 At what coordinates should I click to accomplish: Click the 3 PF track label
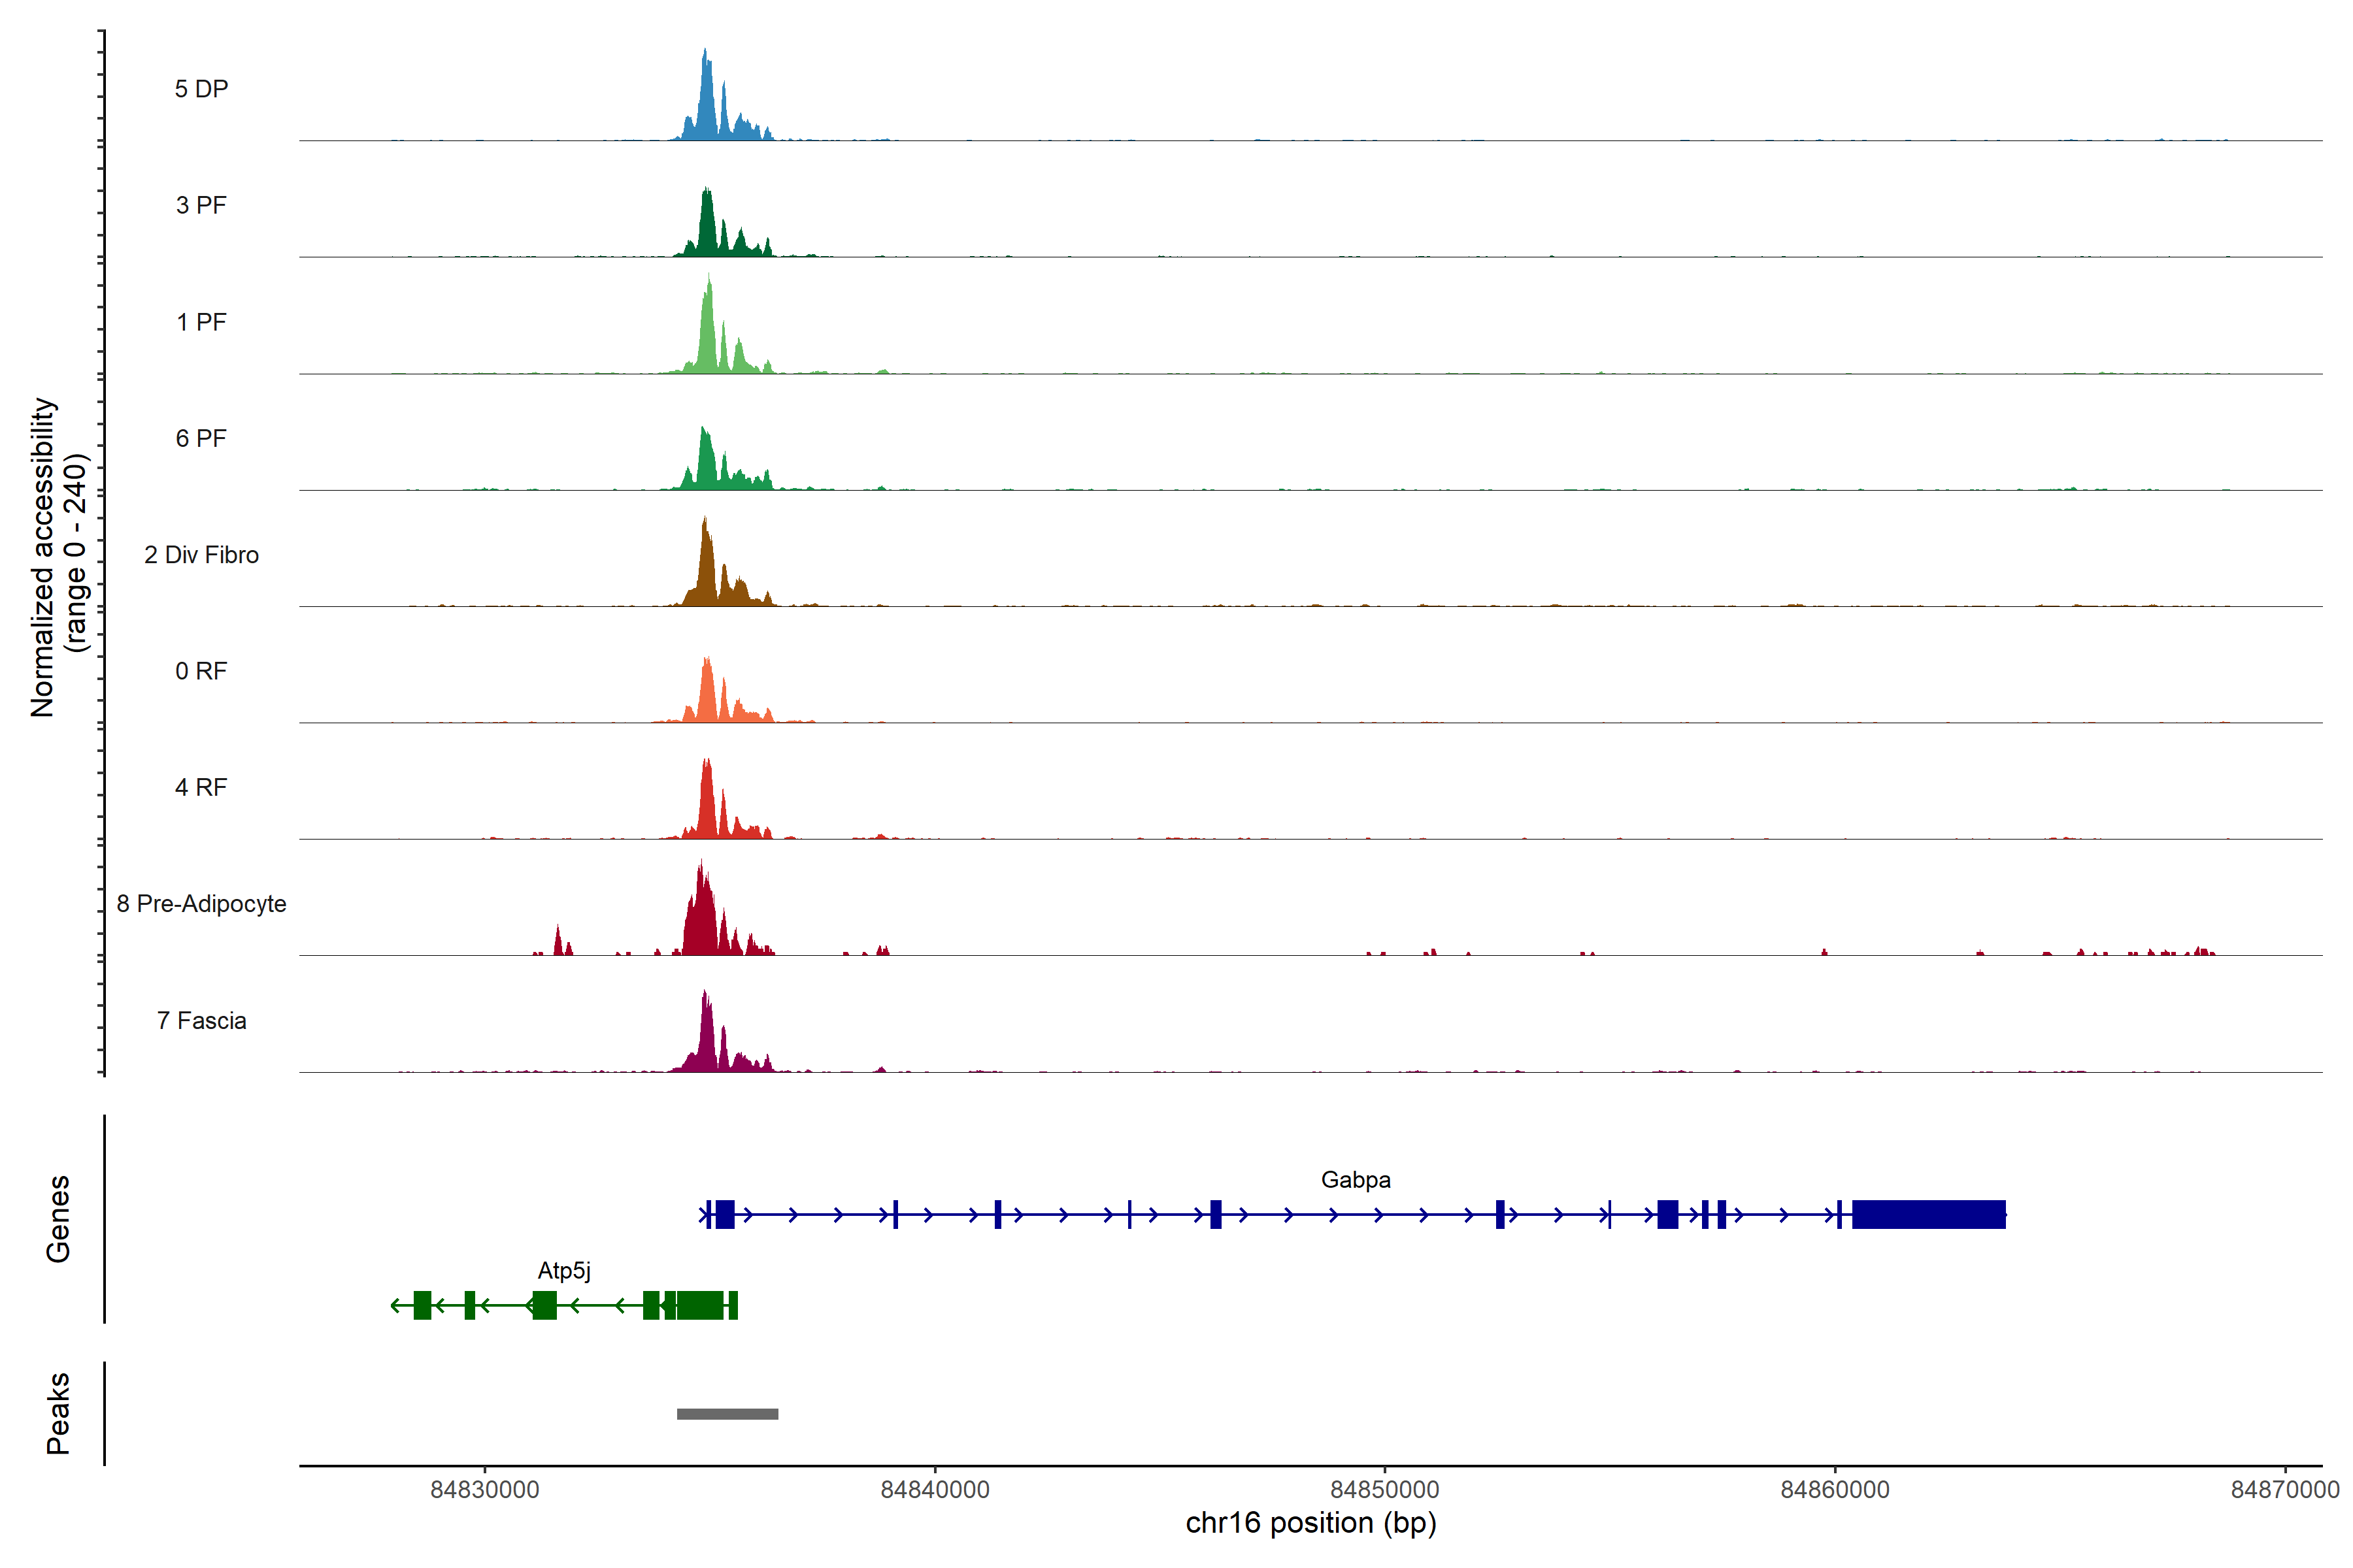pyautogui.click(x=201, y=205)
